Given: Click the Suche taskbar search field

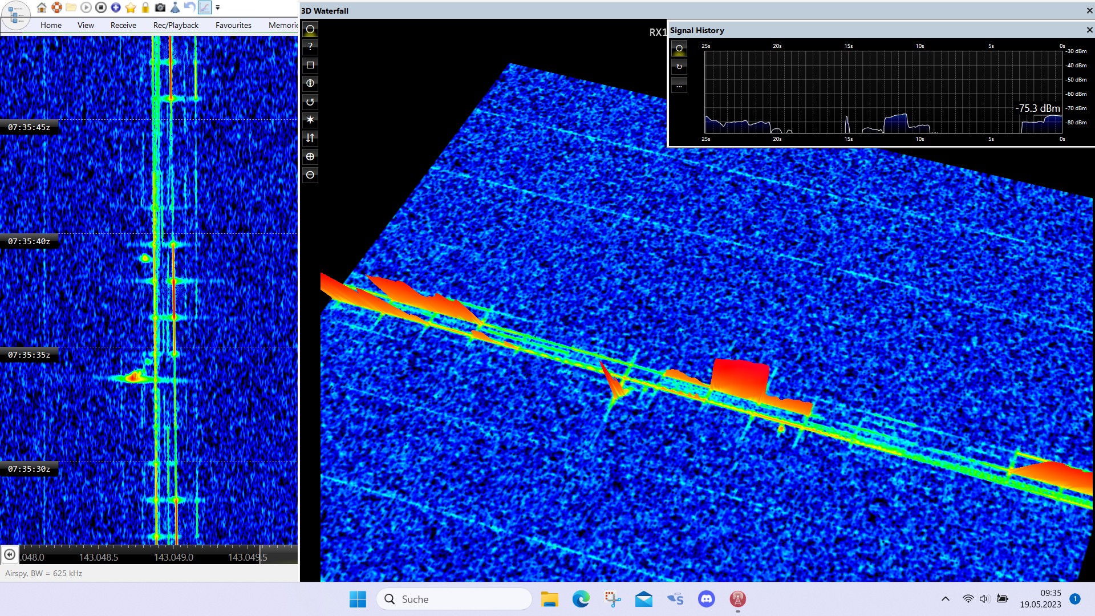Looking at the screenshot, I should (454, 599).
